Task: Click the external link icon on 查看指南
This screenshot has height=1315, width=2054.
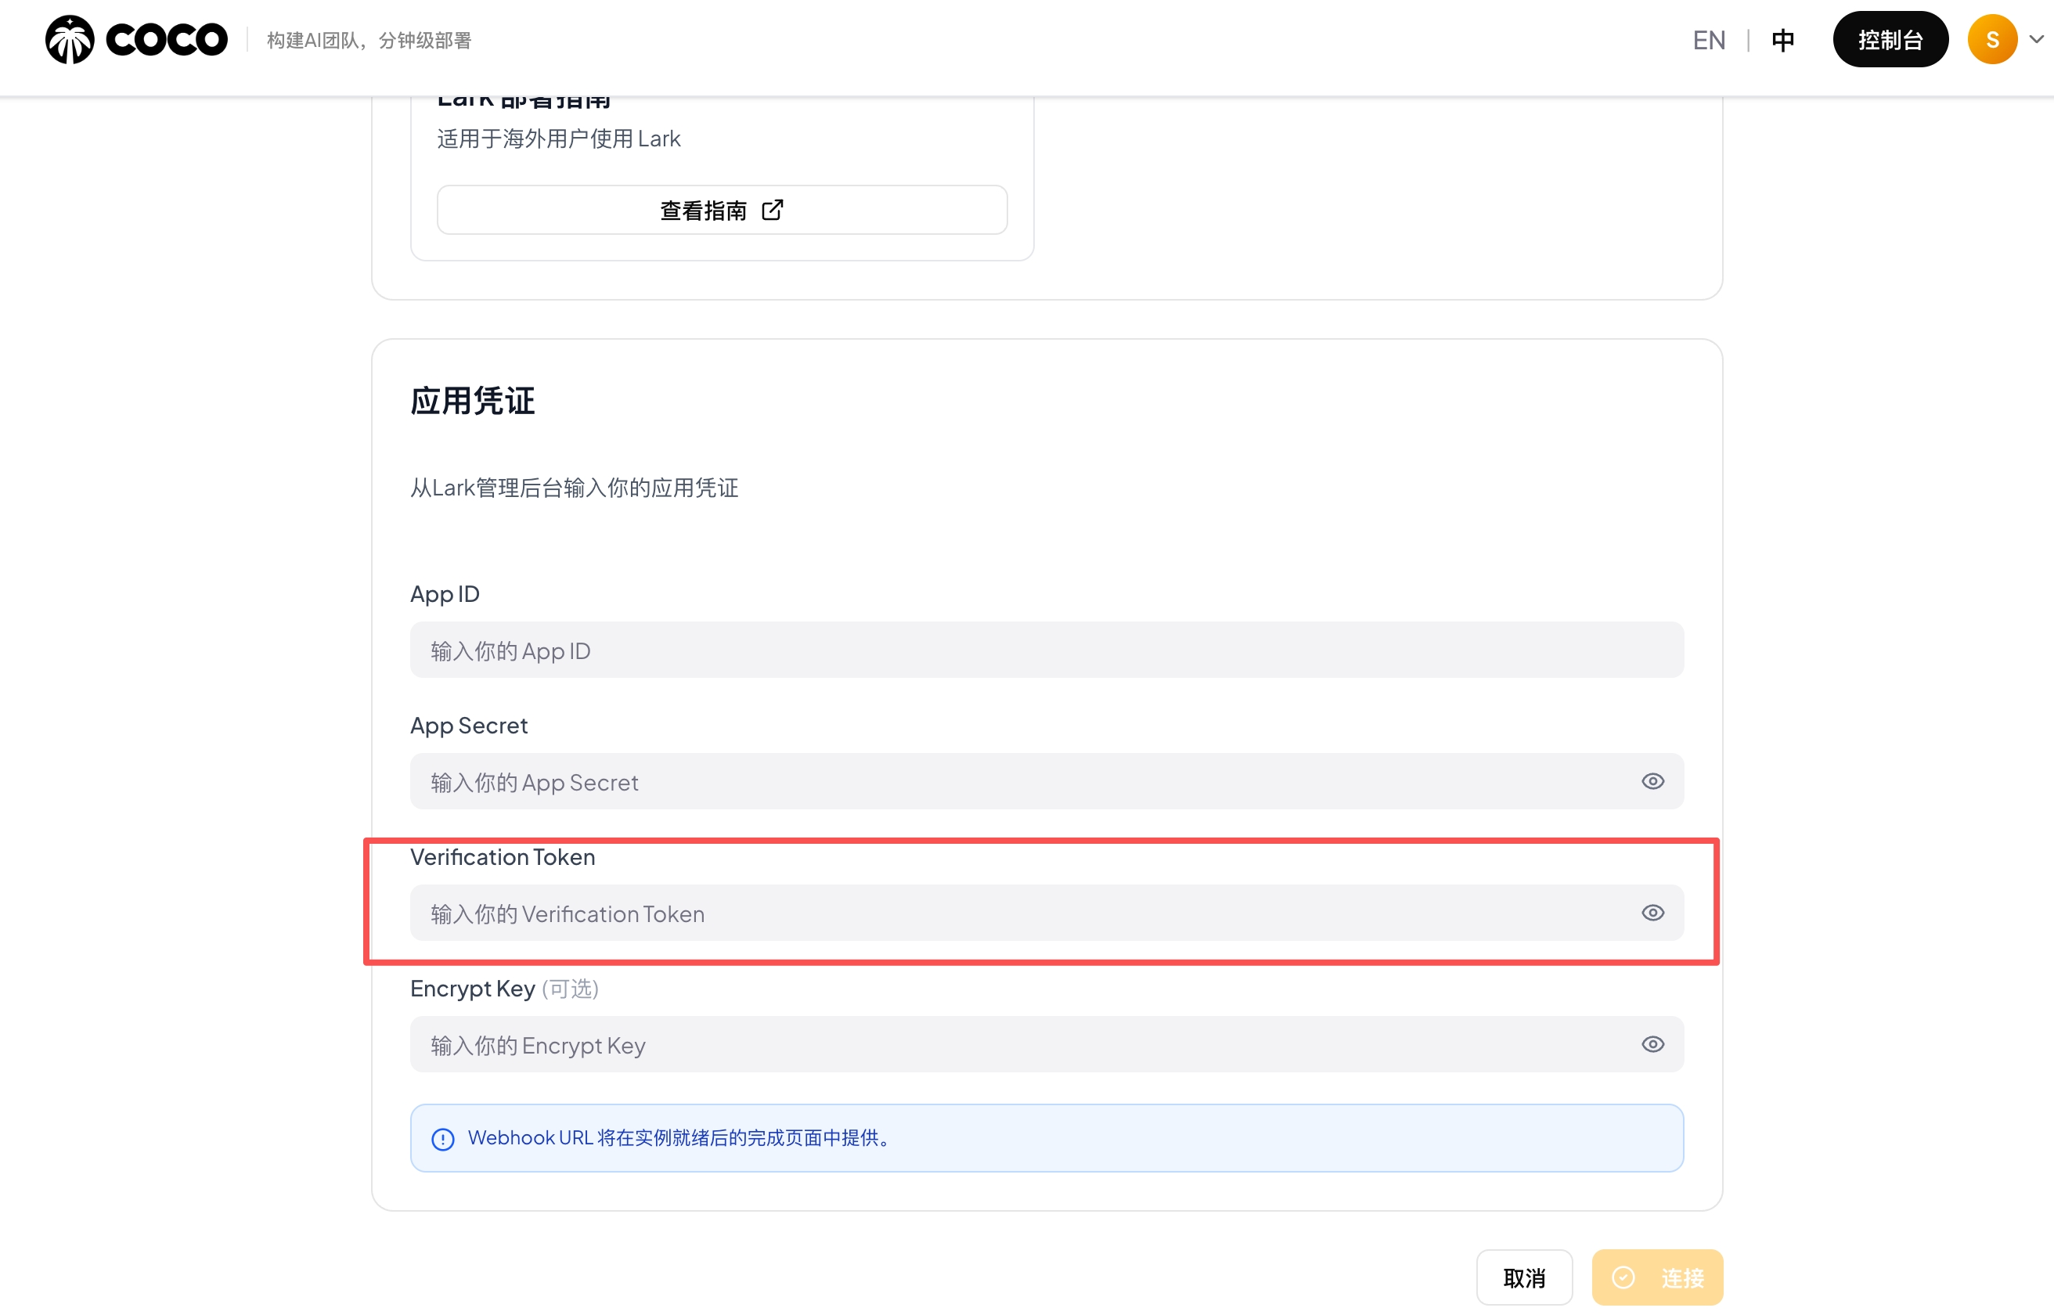Action: (773, 209)
